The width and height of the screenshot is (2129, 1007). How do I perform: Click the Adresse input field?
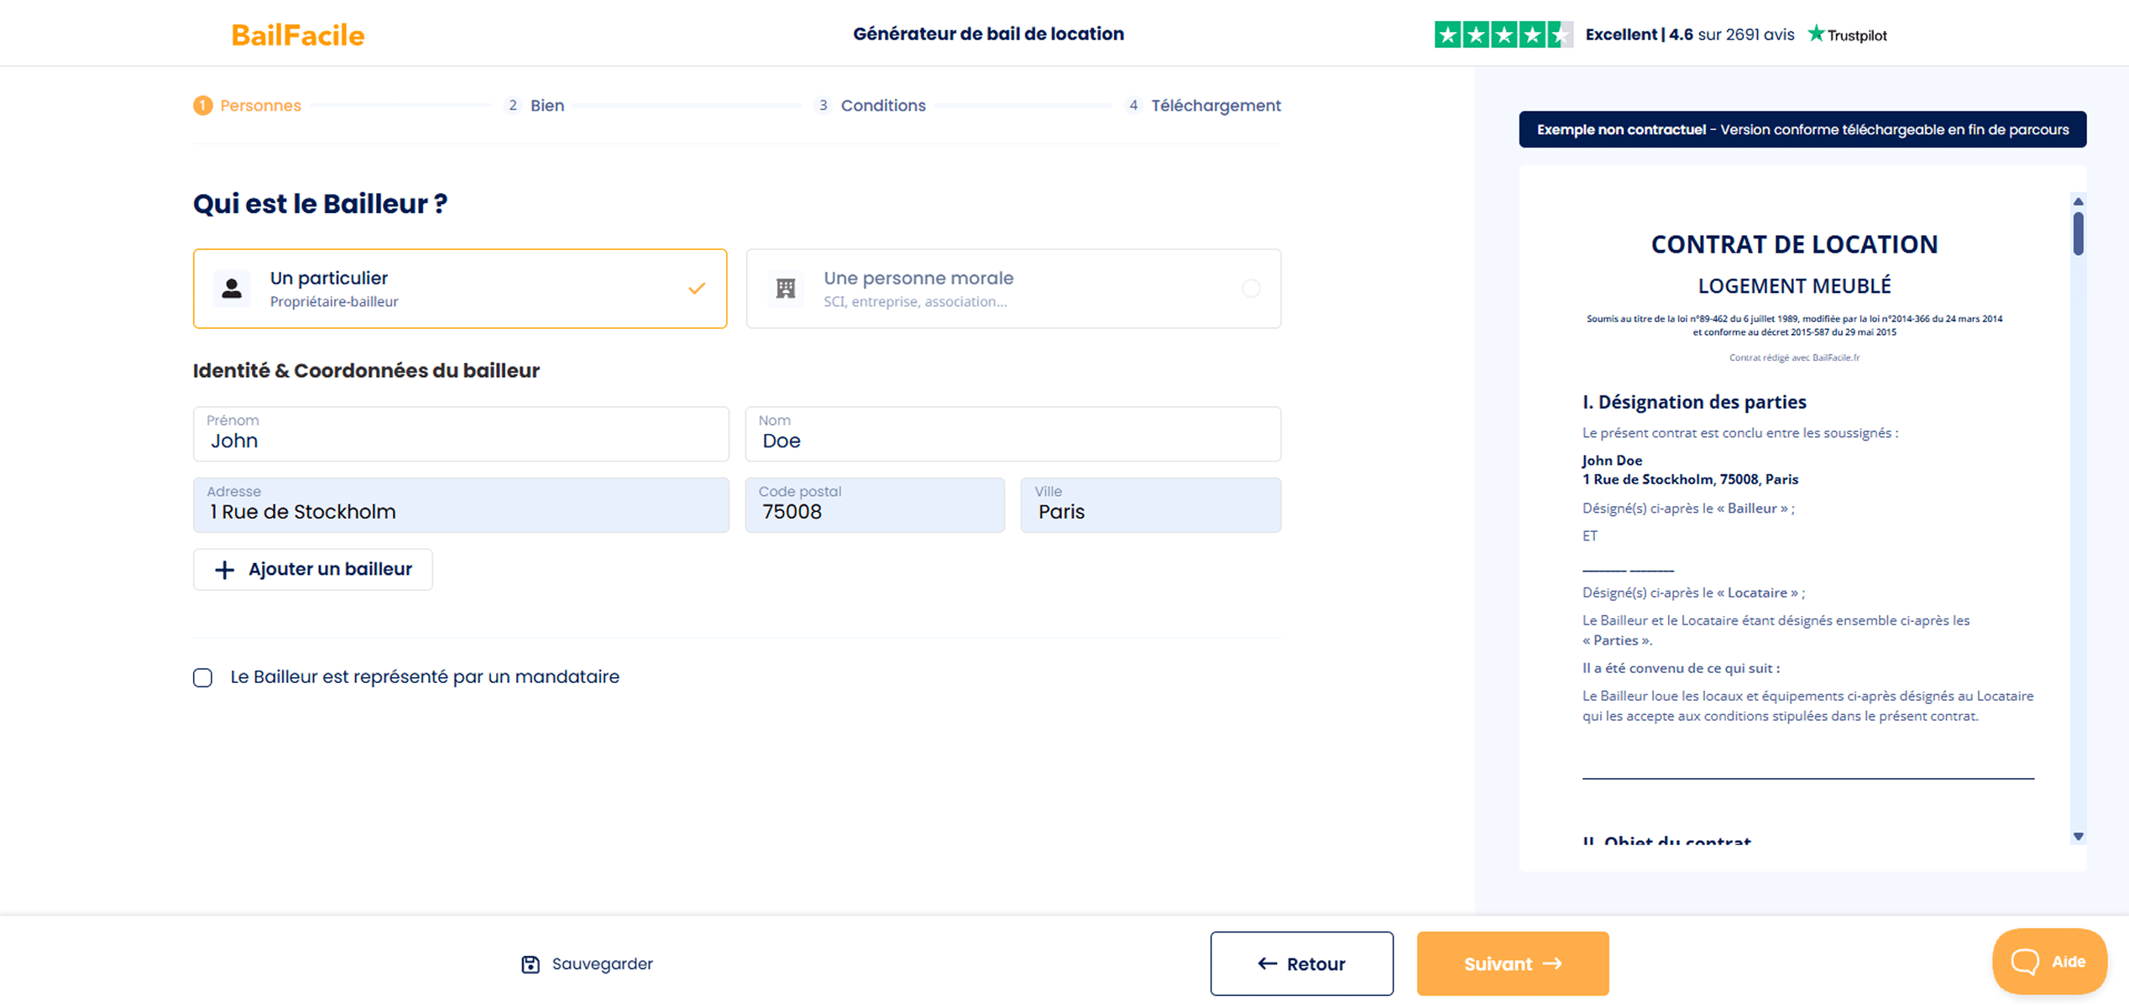point(461,505)
